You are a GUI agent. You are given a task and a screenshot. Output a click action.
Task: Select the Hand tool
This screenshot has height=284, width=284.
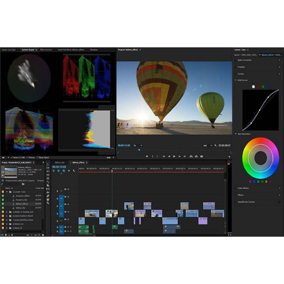[x=48, y=199]
